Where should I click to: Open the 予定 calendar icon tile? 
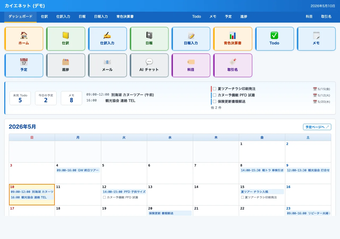tap(24, 65)
